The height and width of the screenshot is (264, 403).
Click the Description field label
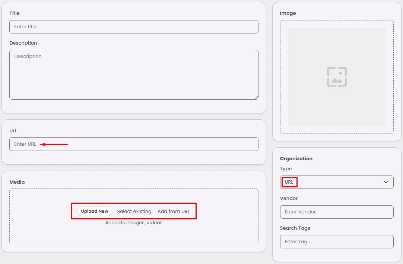(x=23, y=43)
